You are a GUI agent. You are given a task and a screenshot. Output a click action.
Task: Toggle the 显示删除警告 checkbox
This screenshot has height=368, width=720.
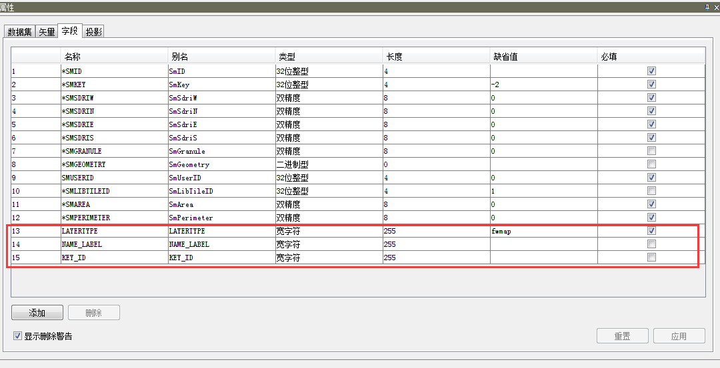point(17,336)
